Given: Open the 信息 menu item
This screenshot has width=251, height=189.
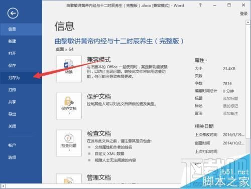Looking at the screenshot, I should [21, 29].
